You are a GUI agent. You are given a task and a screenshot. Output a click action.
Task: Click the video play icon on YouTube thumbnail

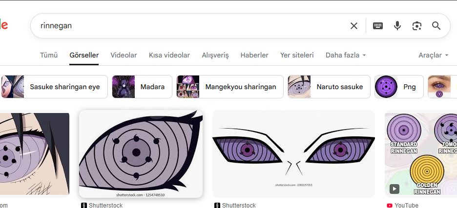tap(394, 189)
